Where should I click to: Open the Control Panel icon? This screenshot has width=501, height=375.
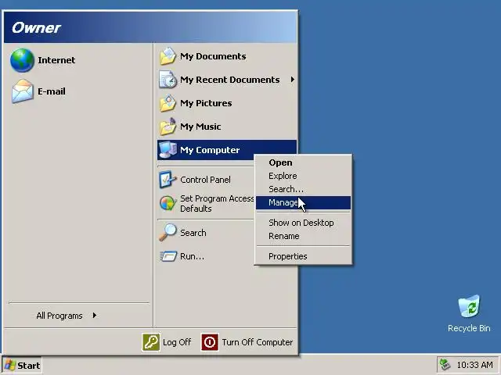coord(168,180)
